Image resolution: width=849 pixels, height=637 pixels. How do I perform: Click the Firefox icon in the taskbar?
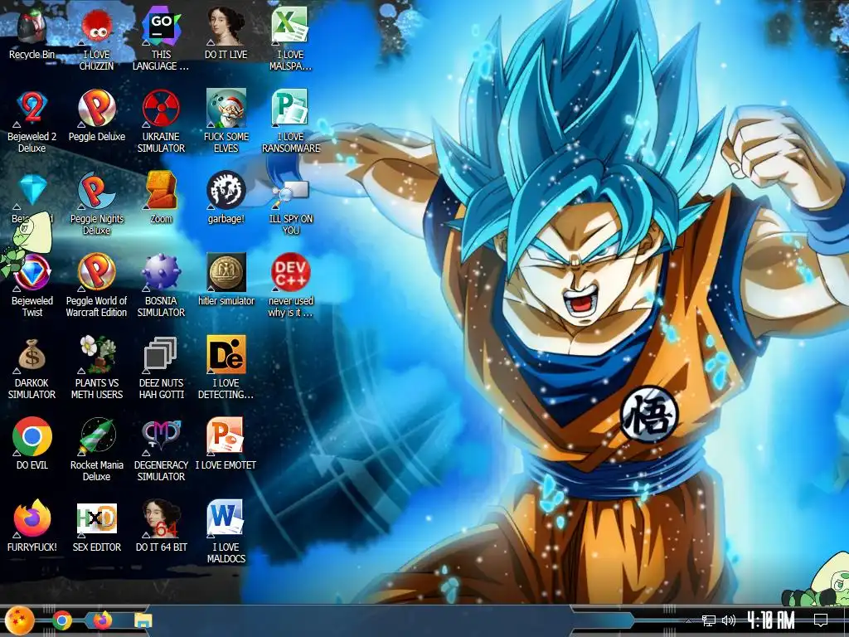(102, 620)
